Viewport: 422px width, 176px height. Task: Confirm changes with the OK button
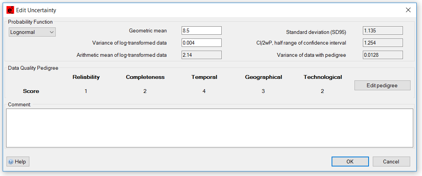(350, 162)
